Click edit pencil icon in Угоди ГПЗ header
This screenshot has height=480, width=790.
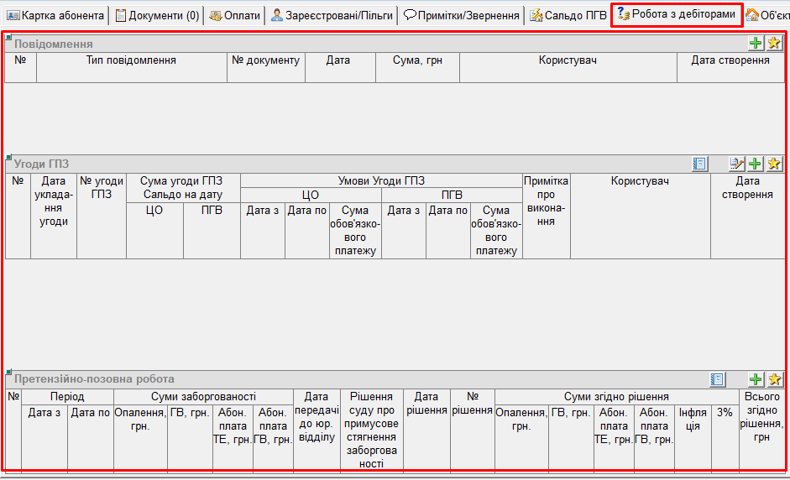click(x=737, y=164)
